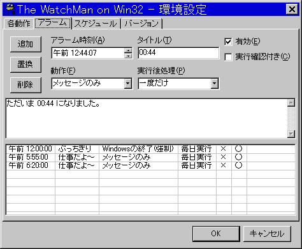This screenshot has height=249, width=302.
Task: Switch to the 各動作 tab
Action: (x=19, y=24)
